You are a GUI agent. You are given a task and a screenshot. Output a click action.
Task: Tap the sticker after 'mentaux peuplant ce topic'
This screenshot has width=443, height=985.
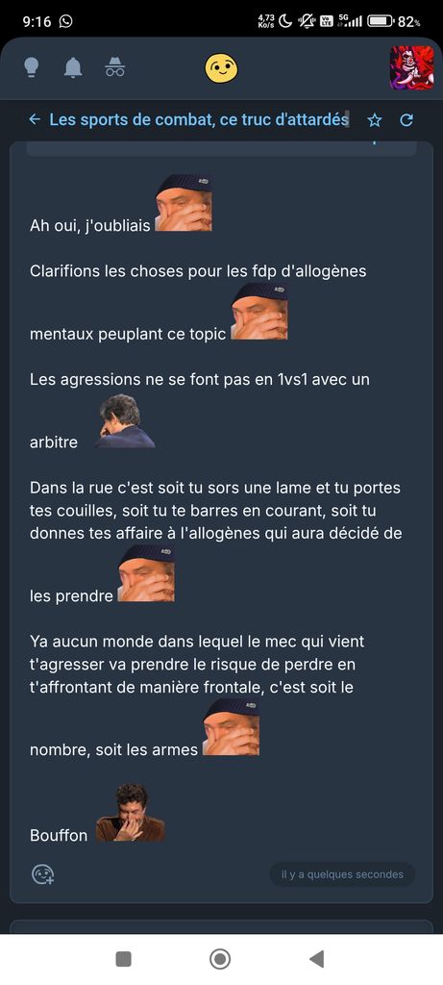point(259,311)
